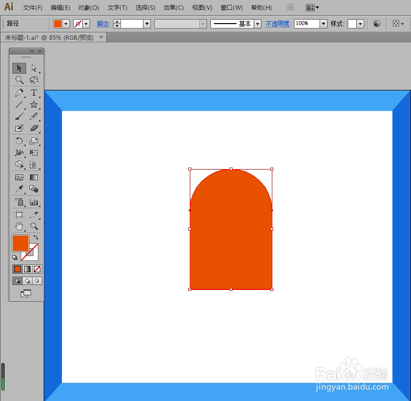Image resolution: width=411 pixels, height=401 pixels.
Task: Select the Magic Wand tool
Action: 19,80
